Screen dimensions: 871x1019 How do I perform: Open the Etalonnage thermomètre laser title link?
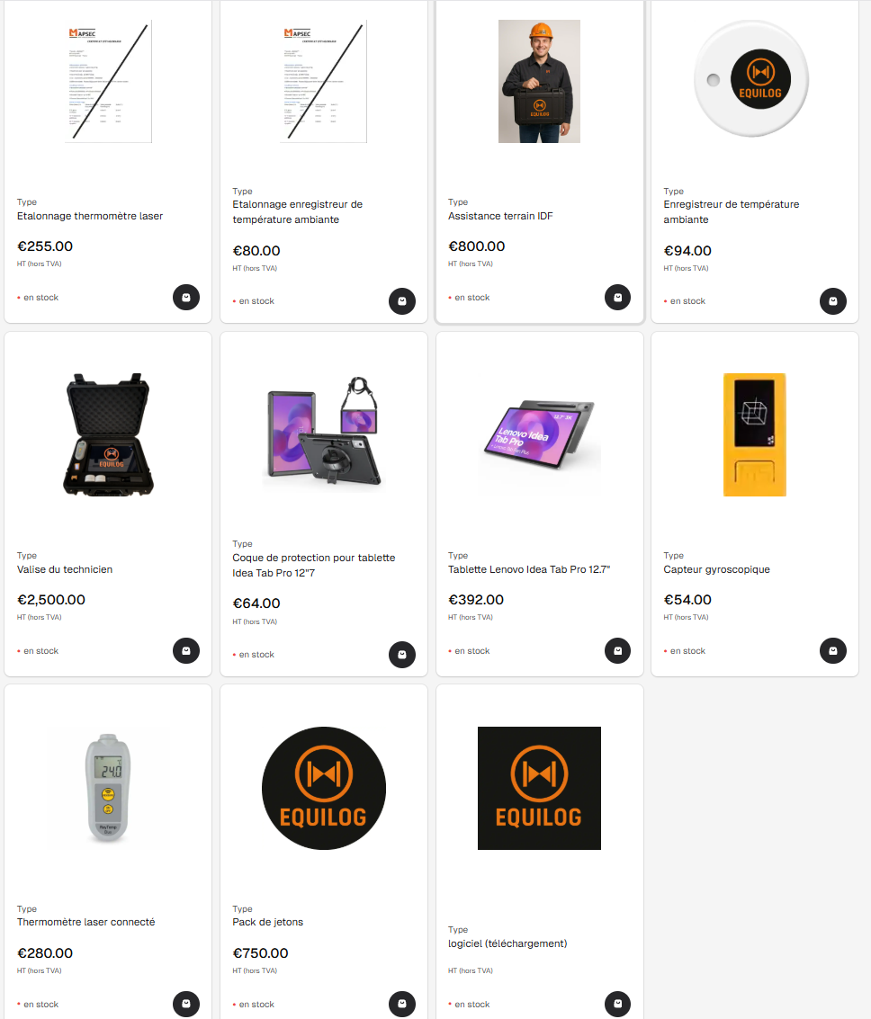coord(90,216)
